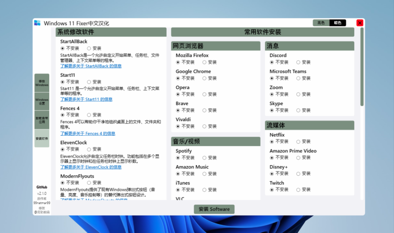
Task: Choose 安装 for Spotify
Action: (205, 158)
